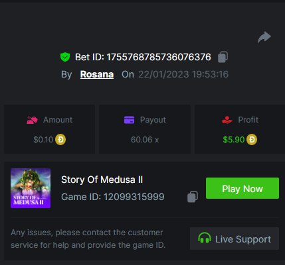Click the Bet ID number text
The image size is (285, 265).
click(159, 57)
